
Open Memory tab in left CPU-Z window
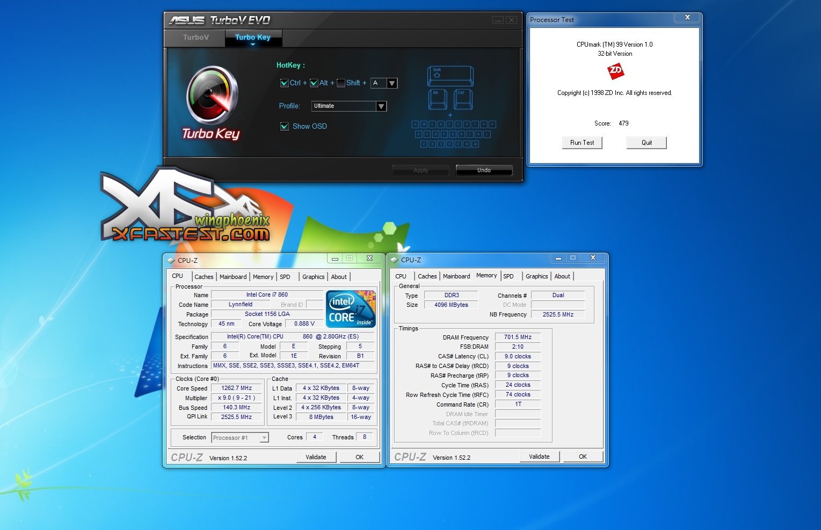[263, 277]
